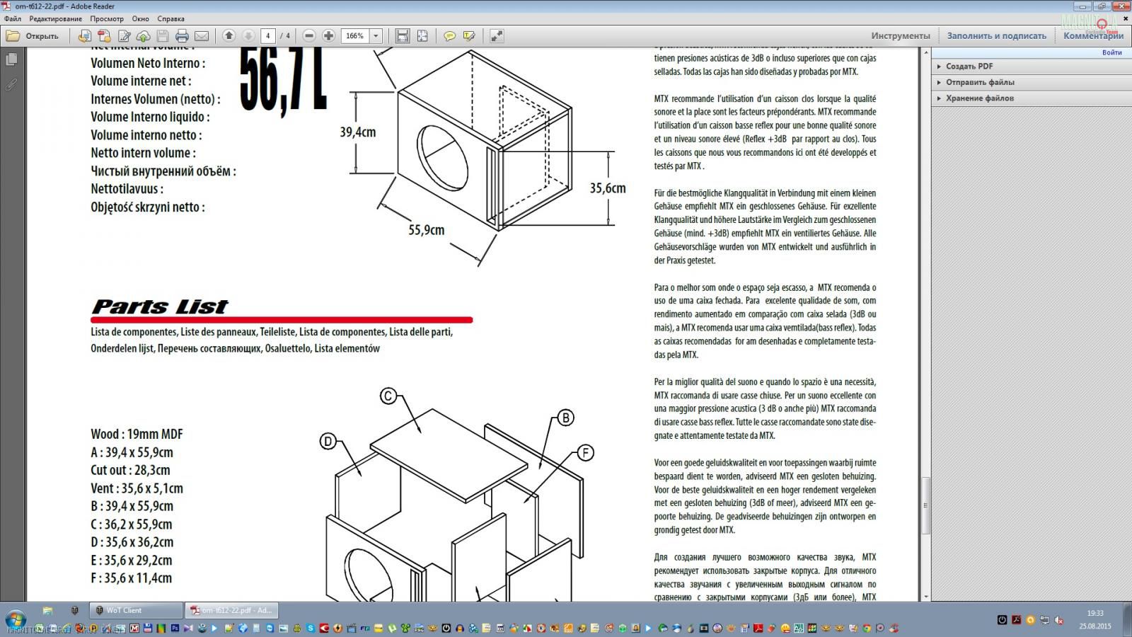Image resolution: width=1132 pixels, height=637 pixels.
Task: Click the text 'Cut out : 28,3cm'
Action: (x=130, y=470)
